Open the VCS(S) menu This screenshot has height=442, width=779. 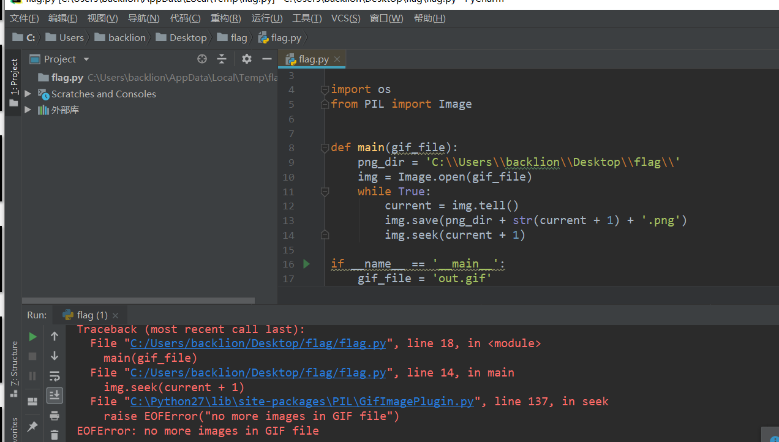click(346, 18)
